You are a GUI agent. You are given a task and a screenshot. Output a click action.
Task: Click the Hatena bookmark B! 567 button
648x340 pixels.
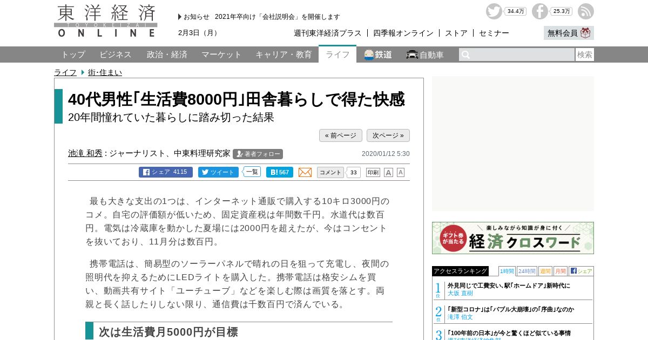[x=280, y=172]
